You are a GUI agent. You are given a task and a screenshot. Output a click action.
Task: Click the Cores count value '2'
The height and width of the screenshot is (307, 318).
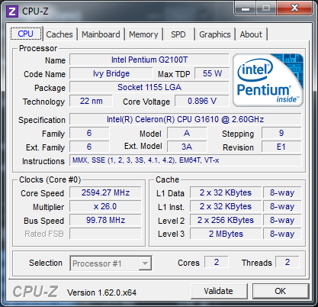click(x=217, y=262)
